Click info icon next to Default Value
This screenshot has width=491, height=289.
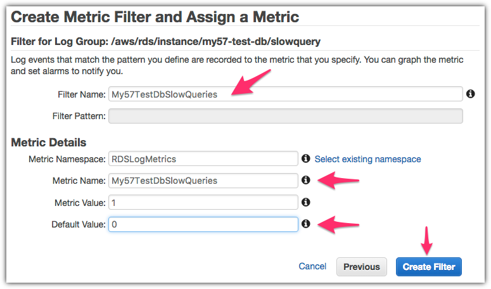(x=305, y=224)
